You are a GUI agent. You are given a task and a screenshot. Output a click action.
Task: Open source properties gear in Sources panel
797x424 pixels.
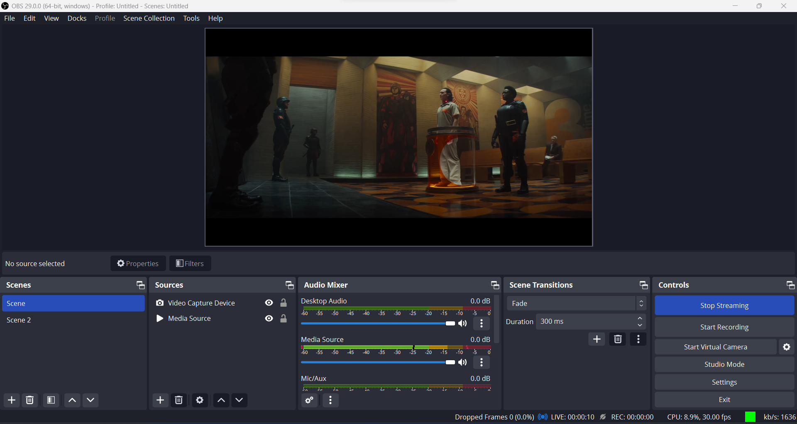point(200,400)
